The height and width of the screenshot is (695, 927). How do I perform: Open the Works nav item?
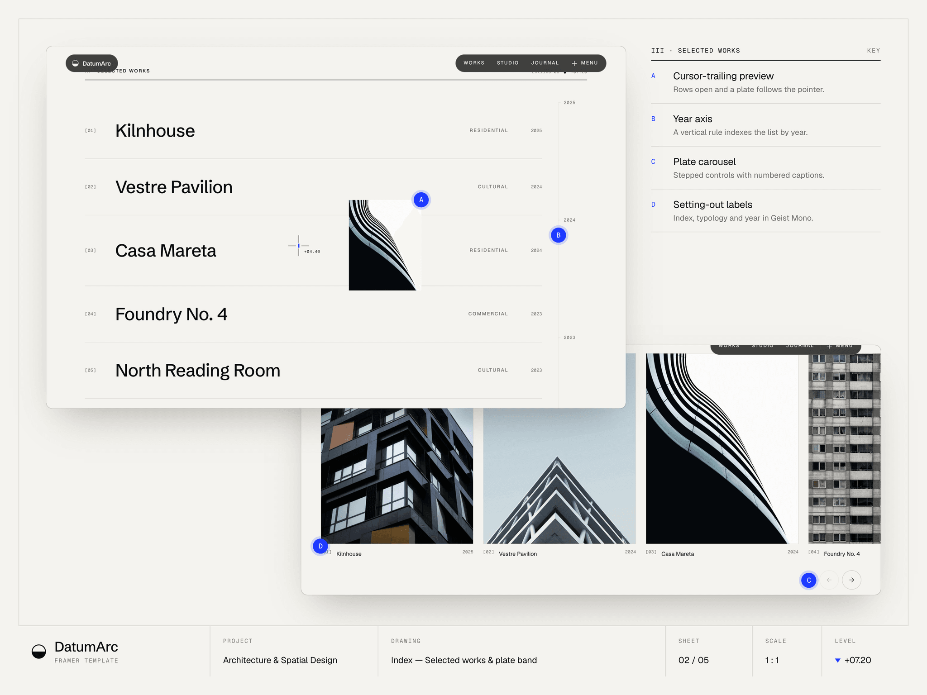[x=474, y=63]
